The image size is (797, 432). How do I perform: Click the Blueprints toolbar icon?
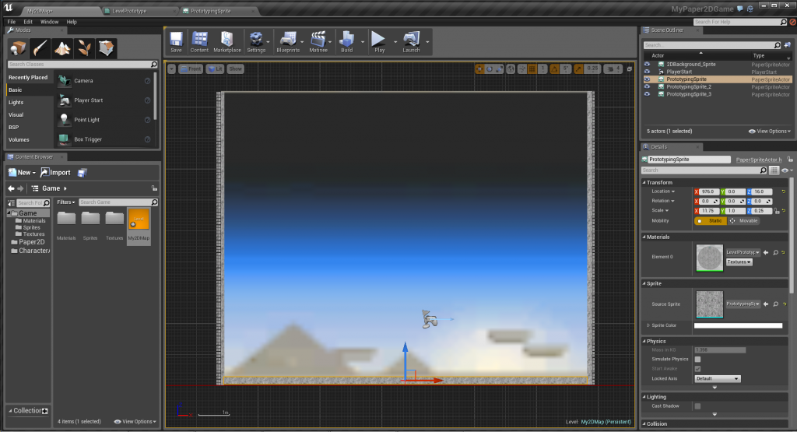click(x=287, y=41)
